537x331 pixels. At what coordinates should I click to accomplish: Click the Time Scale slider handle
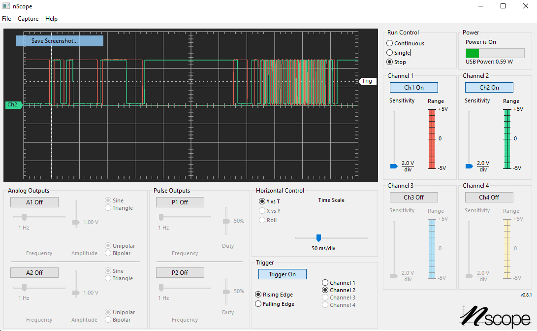pos(318,237)
